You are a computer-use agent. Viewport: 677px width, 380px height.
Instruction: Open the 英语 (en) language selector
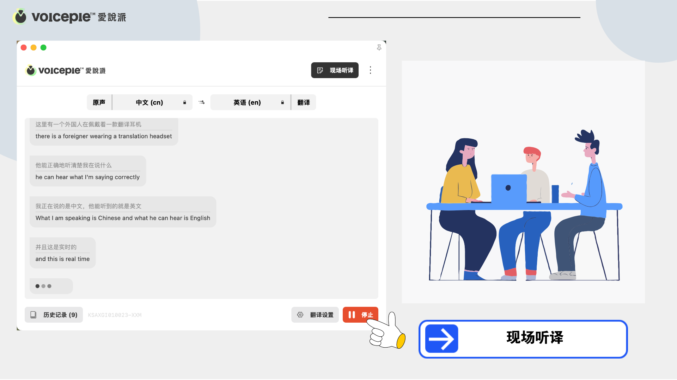(246, 102)
